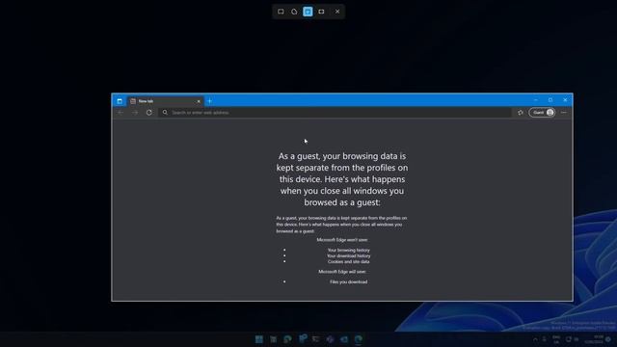Viewport: 617px width, 347px height.
Task: Switch to the New tab tab
Action: coord(165,101)
